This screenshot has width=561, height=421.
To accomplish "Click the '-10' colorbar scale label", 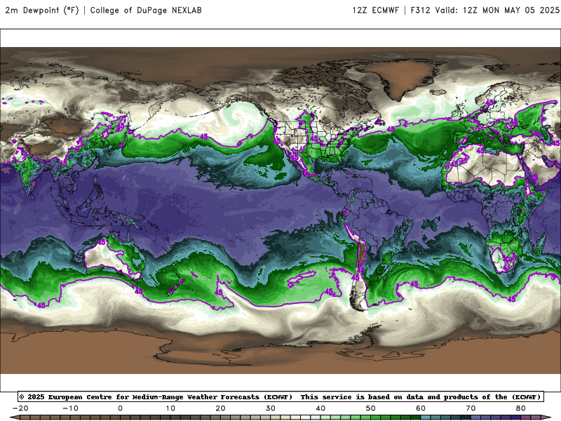I will tap(71, 408).
